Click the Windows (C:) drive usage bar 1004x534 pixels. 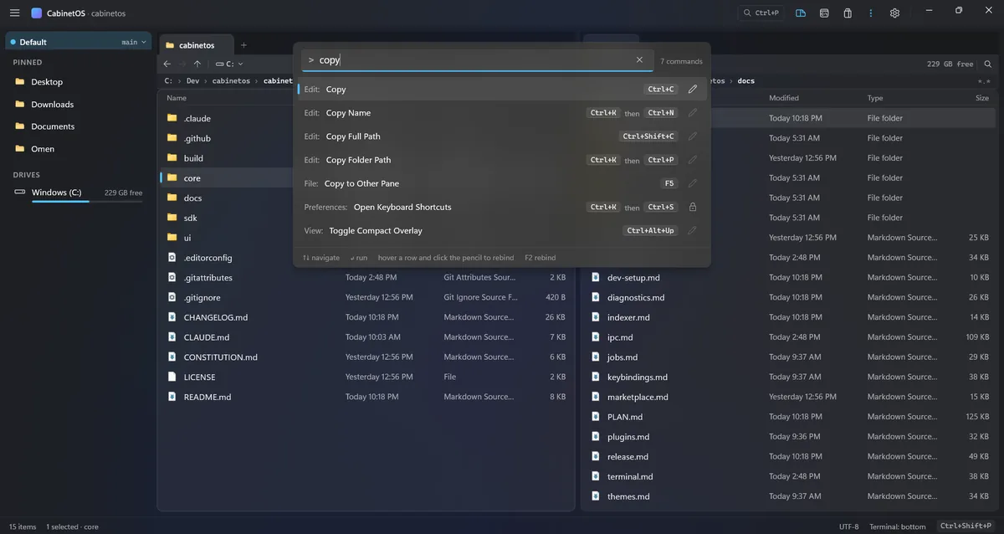[x=87, y=202]
